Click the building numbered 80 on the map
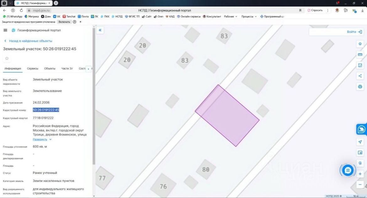 [x=206, y=170]
